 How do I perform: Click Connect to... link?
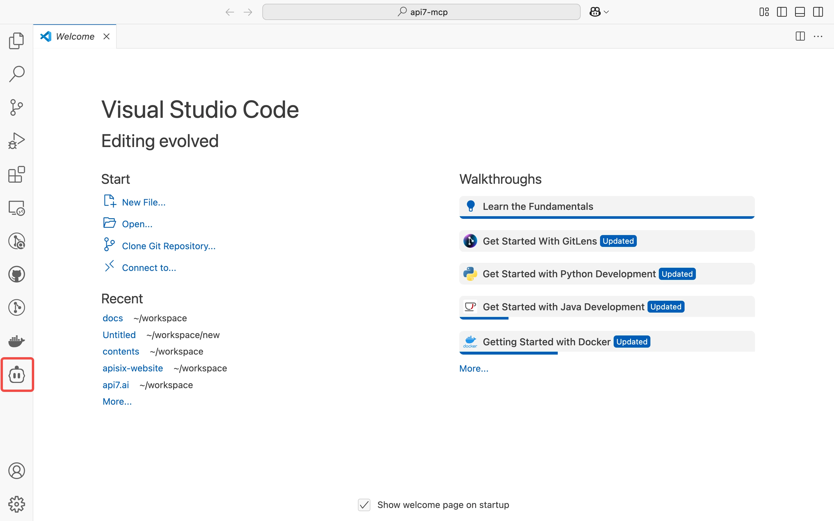pyautogui.click(x=149, y=268)
